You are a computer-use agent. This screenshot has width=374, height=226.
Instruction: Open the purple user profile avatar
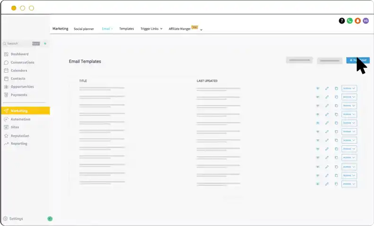(366, 21)
